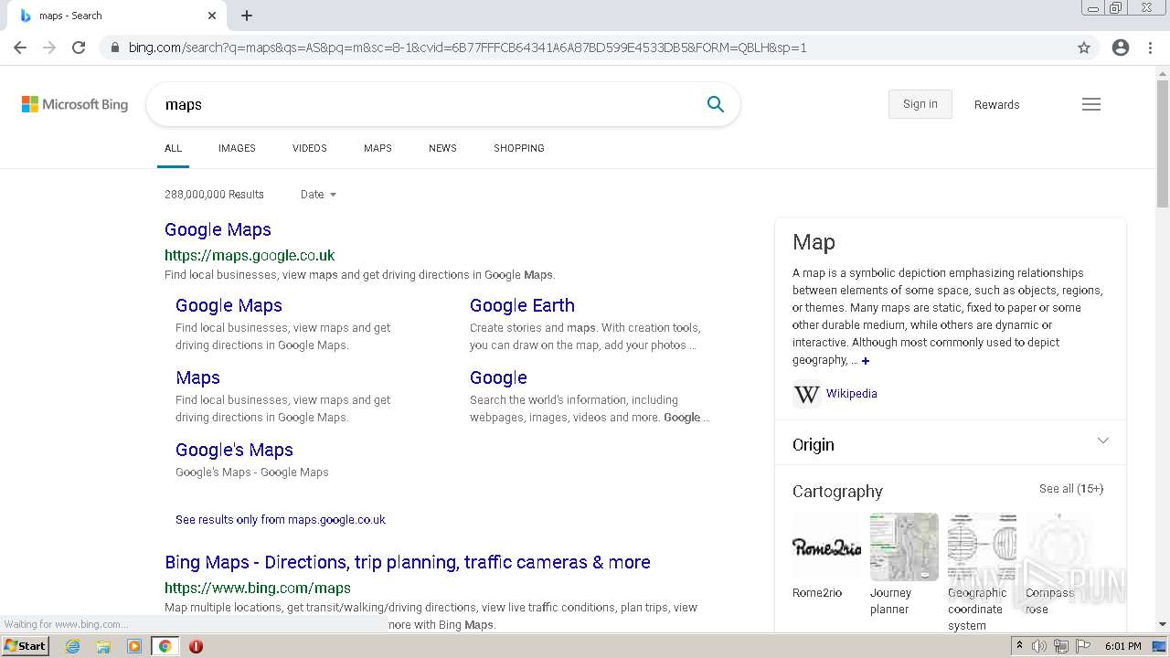Click the Wikipedia W icon
This screenshot has height=658, width=1170.
806,394
